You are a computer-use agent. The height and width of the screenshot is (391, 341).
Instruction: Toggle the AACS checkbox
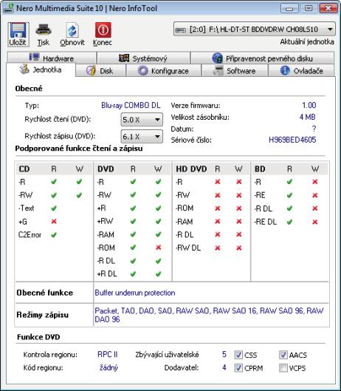point(283,355)
